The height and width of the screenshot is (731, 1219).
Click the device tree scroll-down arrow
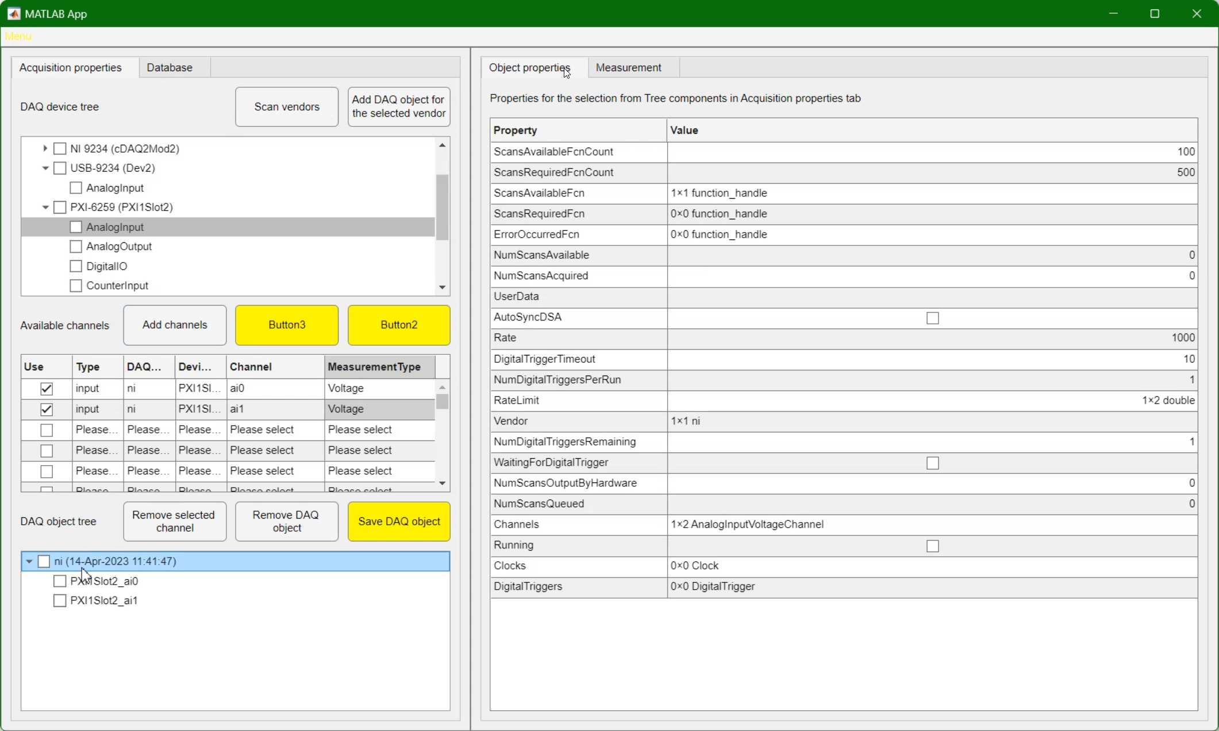(x=442, y=287)
